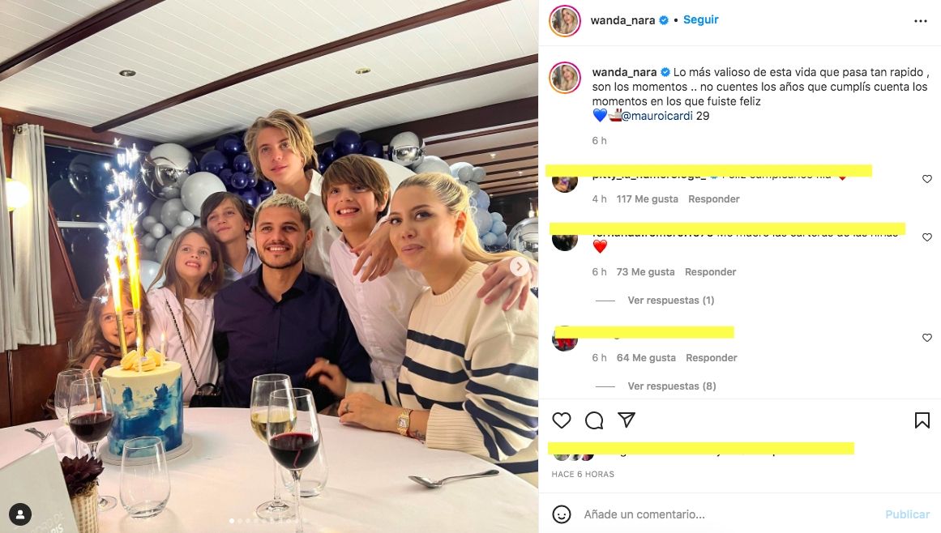
Task: Go to next photo with carousel arrow
Action: tap(520, 266)
